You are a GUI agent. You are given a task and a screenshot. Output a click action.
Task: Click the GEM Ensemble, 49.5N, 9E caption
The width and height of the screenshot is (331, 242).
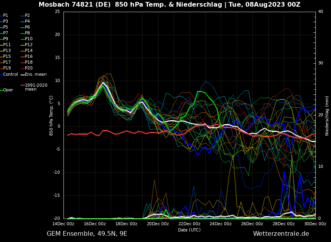pos(87,234)
